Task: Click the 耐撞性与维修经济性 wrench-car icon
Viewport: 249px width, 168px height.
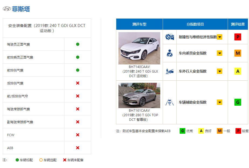Action: [x=170, y=37]
